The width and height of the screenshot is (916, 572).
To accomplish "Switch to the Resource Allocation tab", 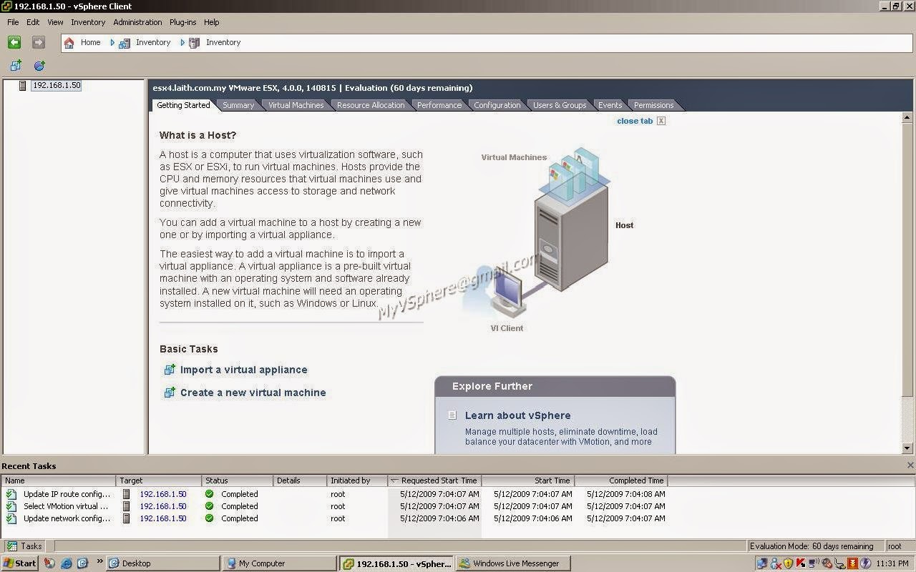I will point(371,105).
